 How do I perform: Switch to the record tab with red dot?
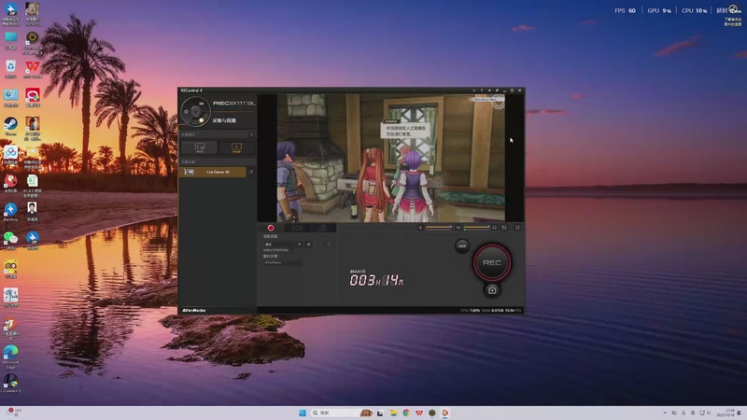(271, 228)
